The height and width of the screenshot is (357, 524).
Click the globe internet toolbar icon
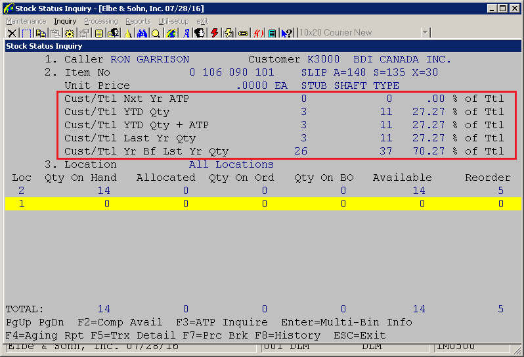tap(171, 33)
